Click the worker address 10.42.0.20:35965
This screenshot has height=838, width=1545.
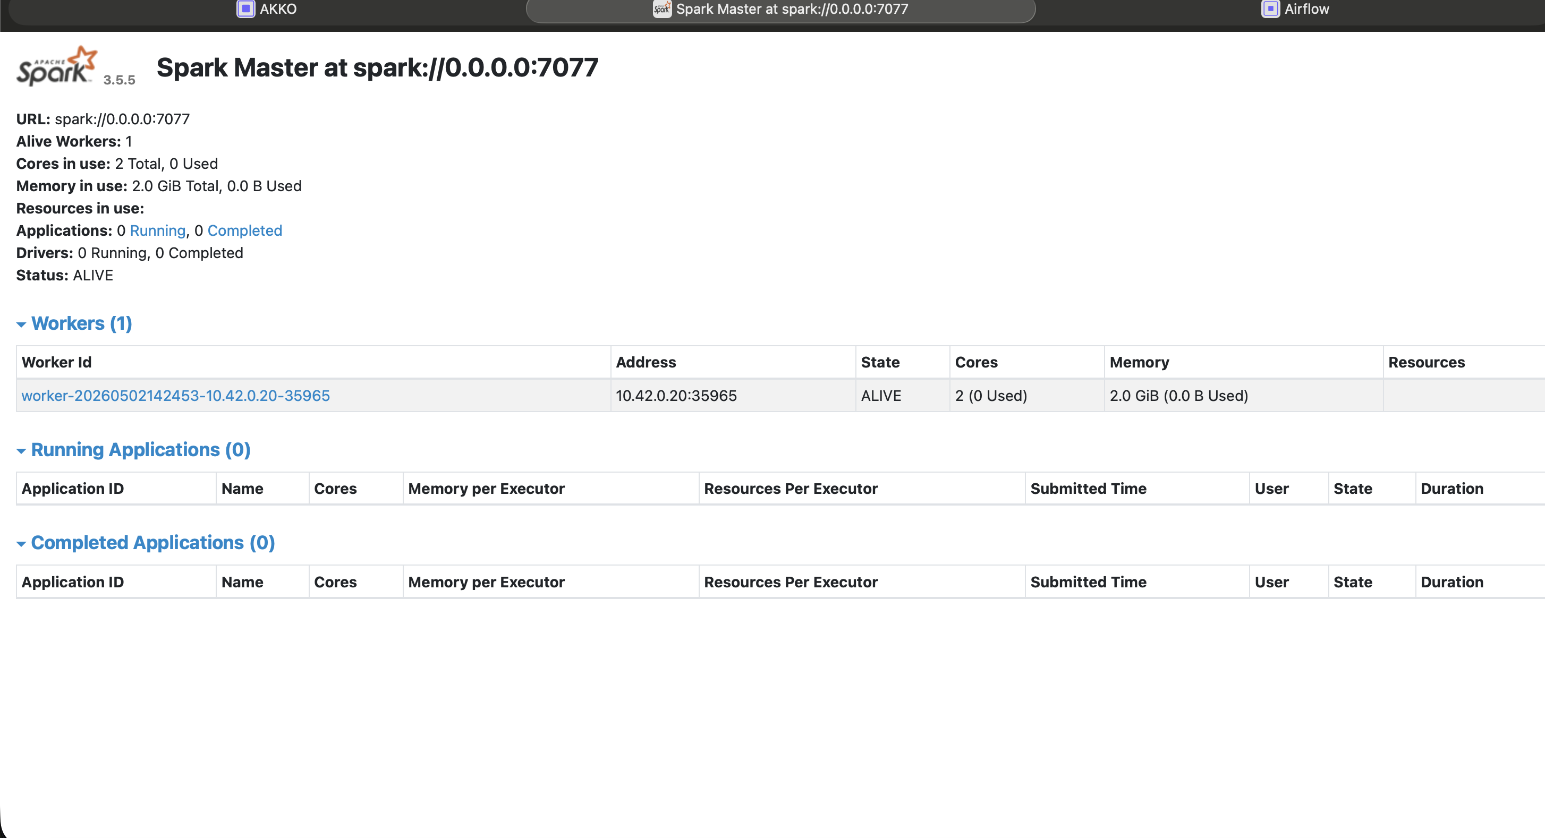(676, 396)
